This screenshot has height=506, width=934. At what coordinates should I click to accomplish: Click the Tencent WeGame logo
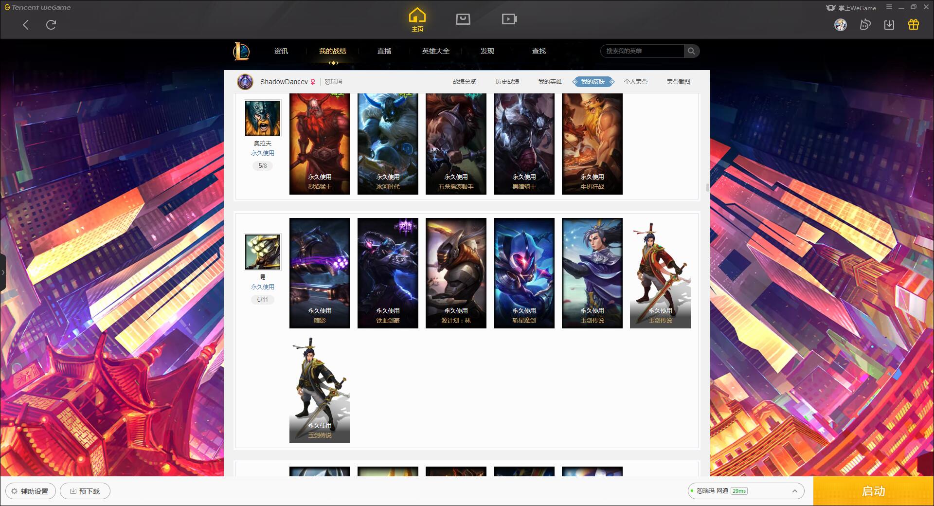(x=37, y=7)
